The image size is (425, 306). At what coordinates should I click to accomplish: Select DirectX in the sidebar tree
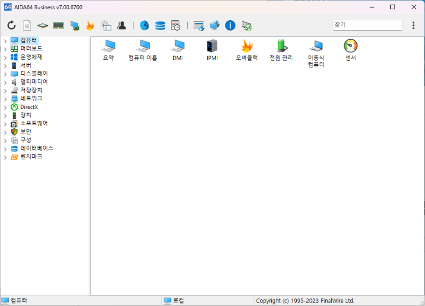(29, 107)
